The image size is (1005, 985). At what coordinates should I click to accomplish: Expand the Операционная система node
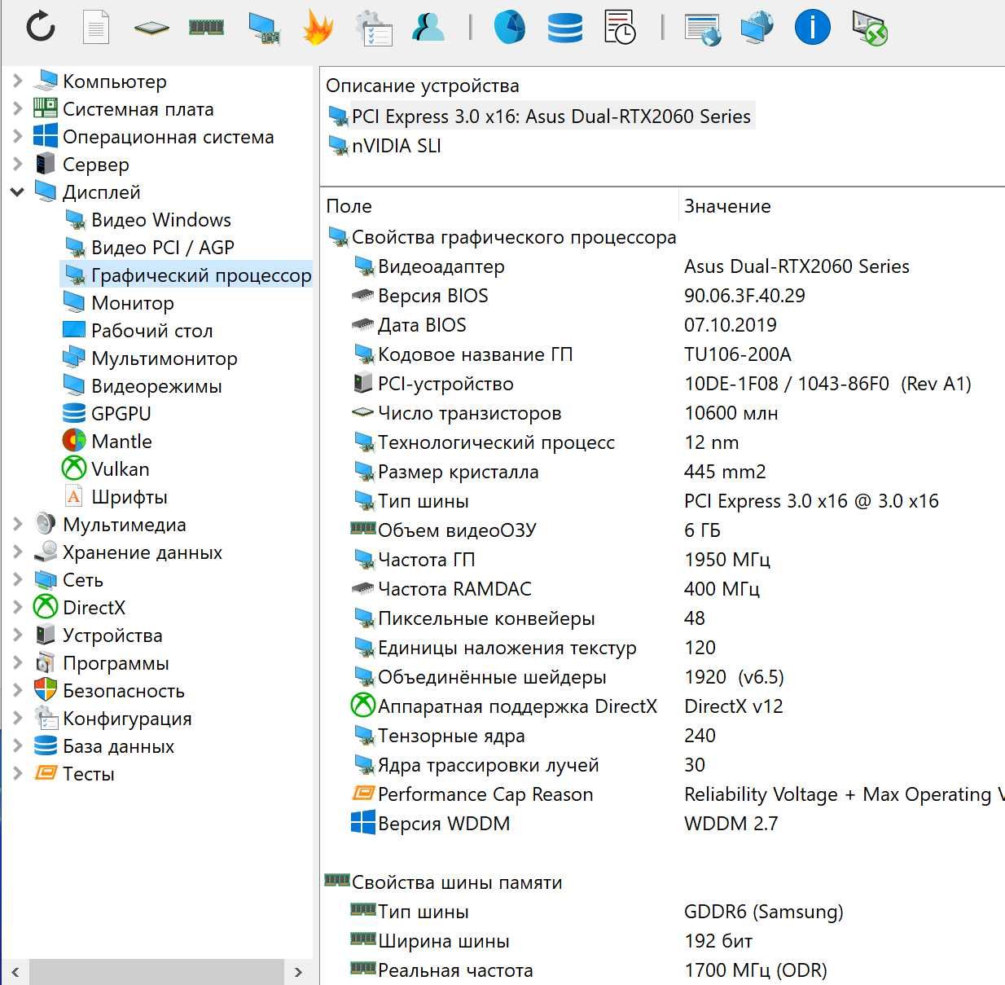click(x=17, y=137)
